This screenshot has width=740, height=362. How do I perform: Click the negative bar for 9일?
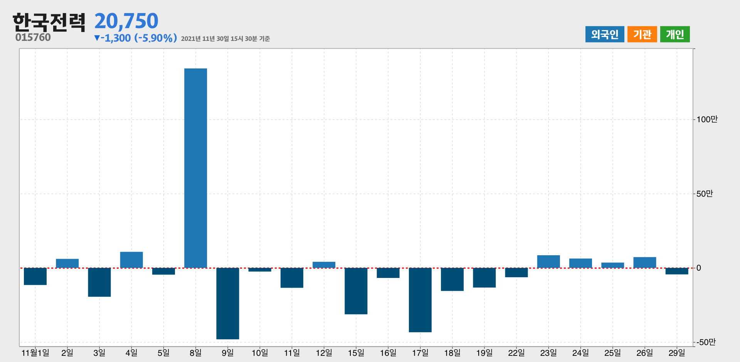point(228,303)
